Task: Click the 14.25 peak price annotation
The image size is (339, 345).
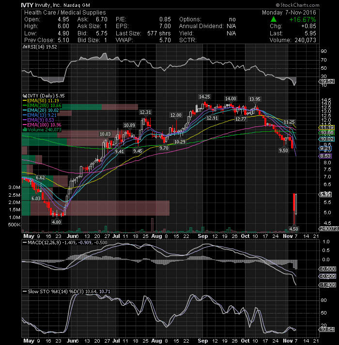Action: click(x=204, y=97)
